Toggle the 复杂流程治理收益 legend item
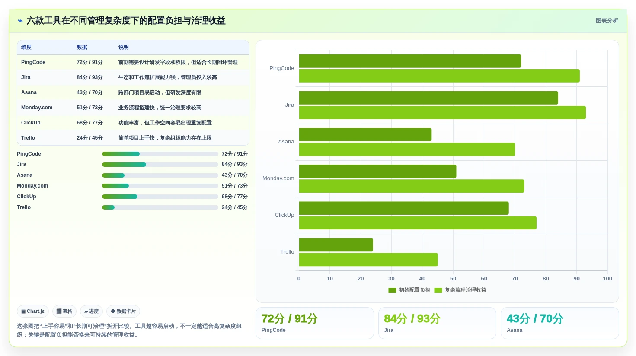636x356 pixels. (x=460, y=290)
